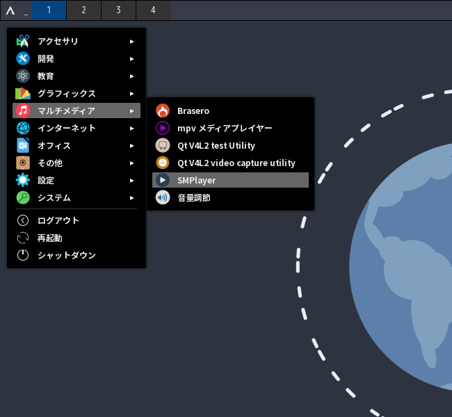Open the 開発 category label
Image resolution: width=452 pixels, height=417 pixels.
[x=46, y=59]
